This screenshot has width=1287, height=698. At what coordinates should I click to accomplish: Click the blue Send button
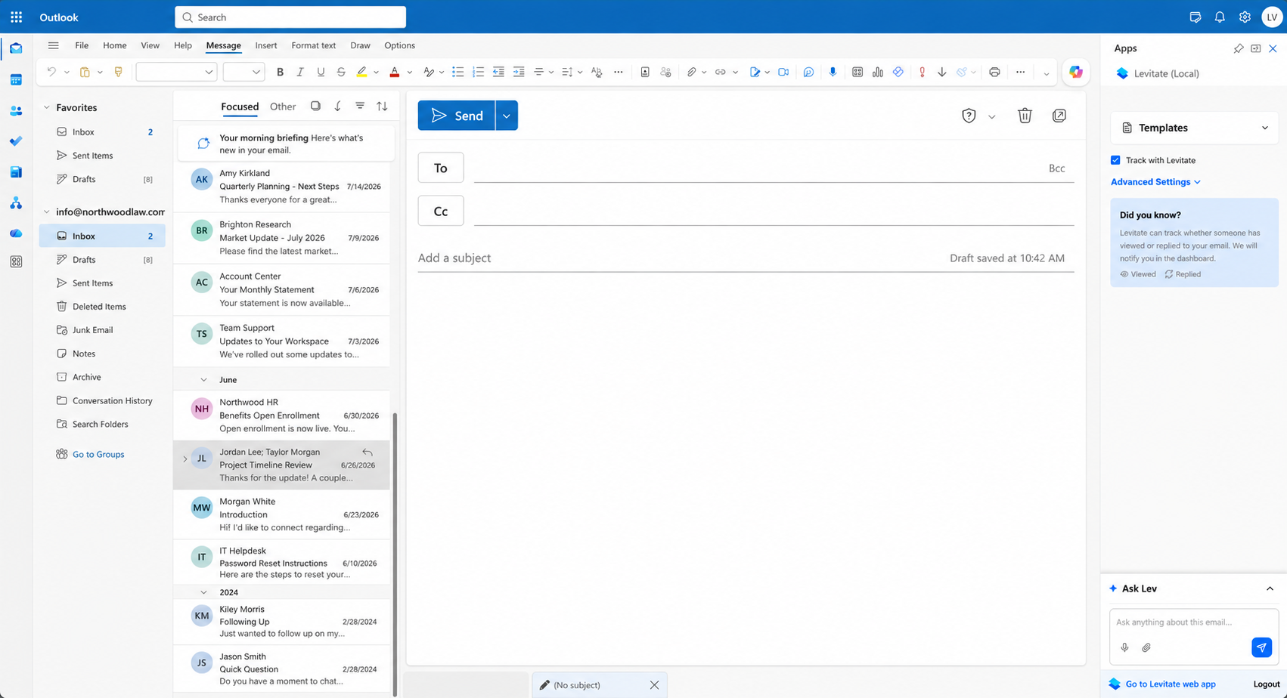coord(457,116)
